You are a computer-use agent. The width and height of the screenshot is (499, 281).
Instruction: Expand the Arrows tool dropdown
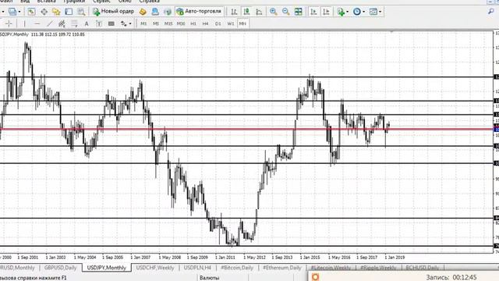130,23
